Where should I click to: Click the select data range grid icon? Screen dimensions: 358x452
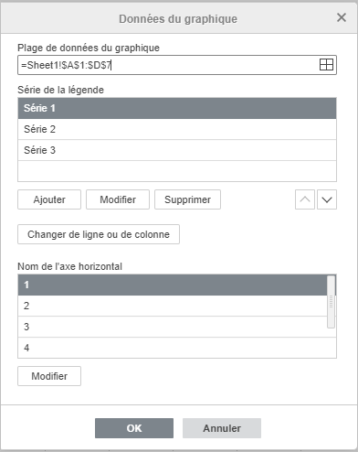(x=326, y=65)
